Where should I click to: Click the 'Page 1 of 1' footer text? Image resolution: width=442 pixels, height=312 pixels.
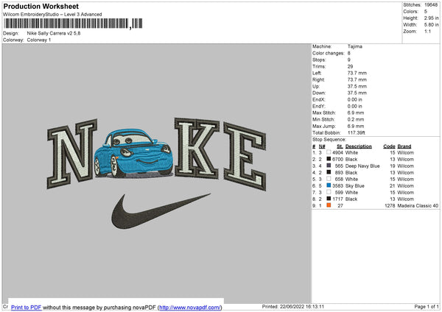tap(427, 306)
